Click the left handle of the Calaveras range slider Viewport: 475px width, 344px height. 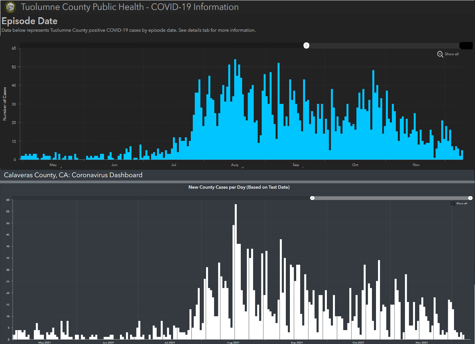coord(312,198)
